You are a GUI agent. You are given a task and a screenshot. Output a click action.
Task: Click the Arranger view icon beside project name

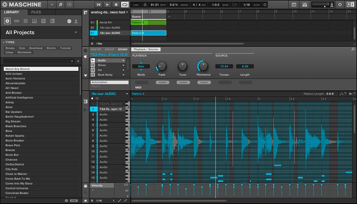coord(86,12)
